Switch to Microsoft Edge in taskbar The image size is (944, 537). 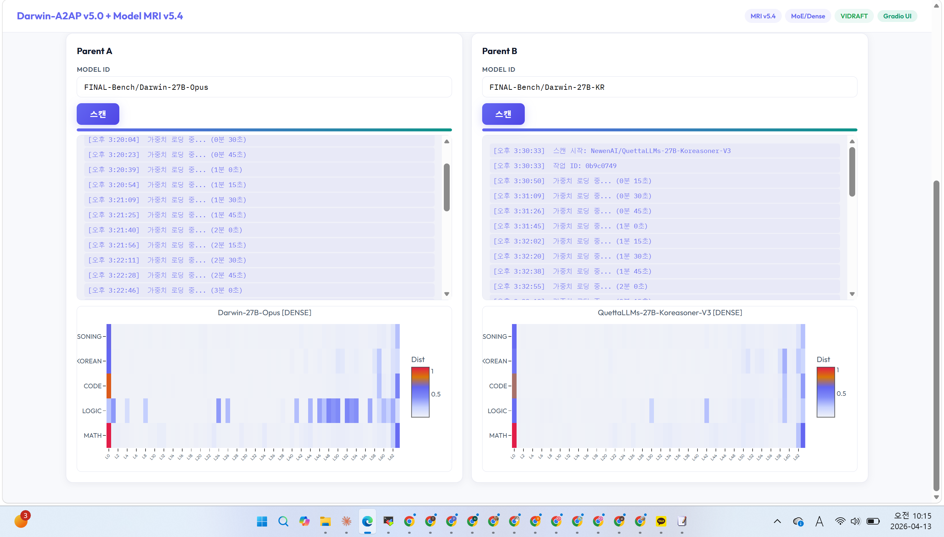click(x=367, y=521)
